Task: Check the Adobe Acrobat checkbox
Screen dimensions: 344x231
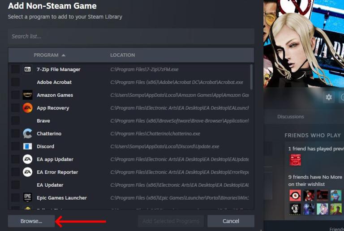Action: [15, 82]
